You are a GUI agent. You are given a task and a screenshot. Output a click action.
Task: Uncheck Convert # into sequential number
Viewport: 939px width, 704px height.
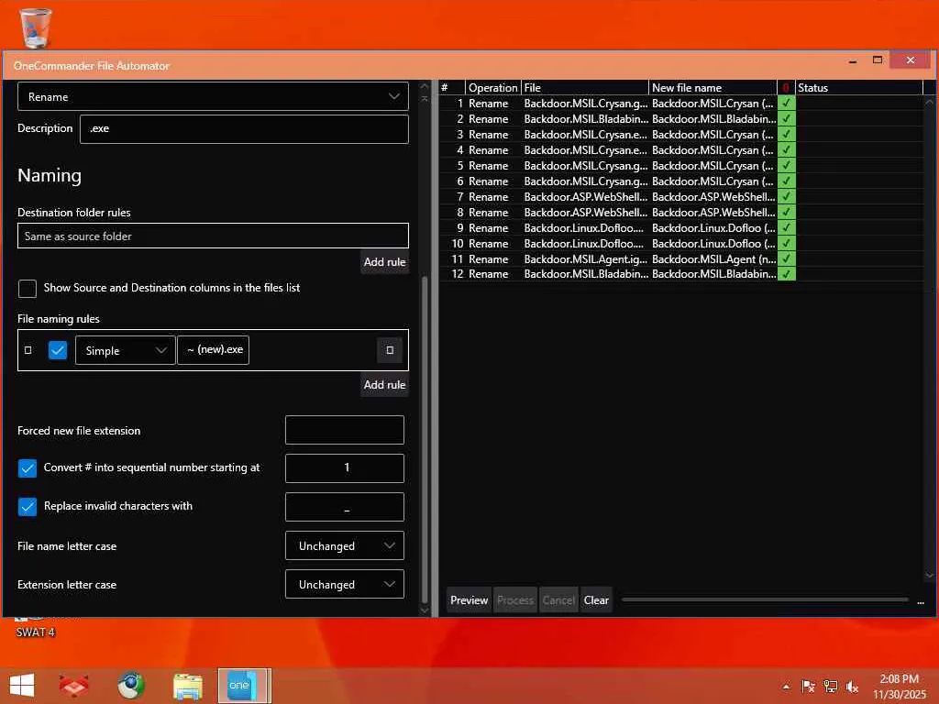tap(27, 468)
